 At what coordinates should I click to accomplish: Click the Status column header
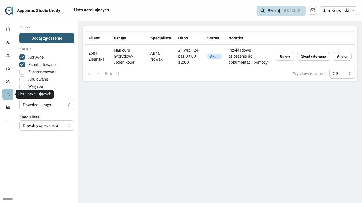click(213, 38)
